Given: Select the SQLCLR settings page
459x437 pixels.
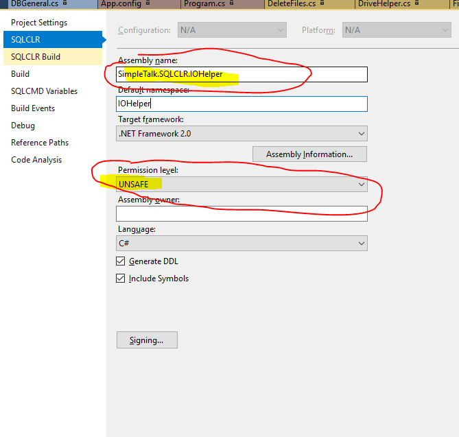Looking at the screenshot, I should (53, 40).
